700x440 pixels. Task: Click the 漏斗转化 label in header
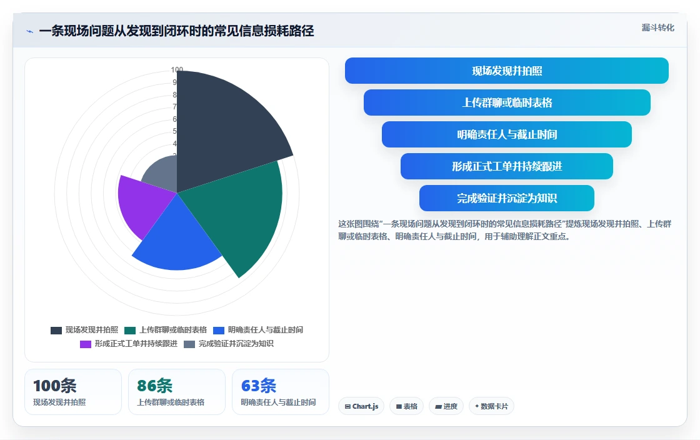tap(657, 27)
